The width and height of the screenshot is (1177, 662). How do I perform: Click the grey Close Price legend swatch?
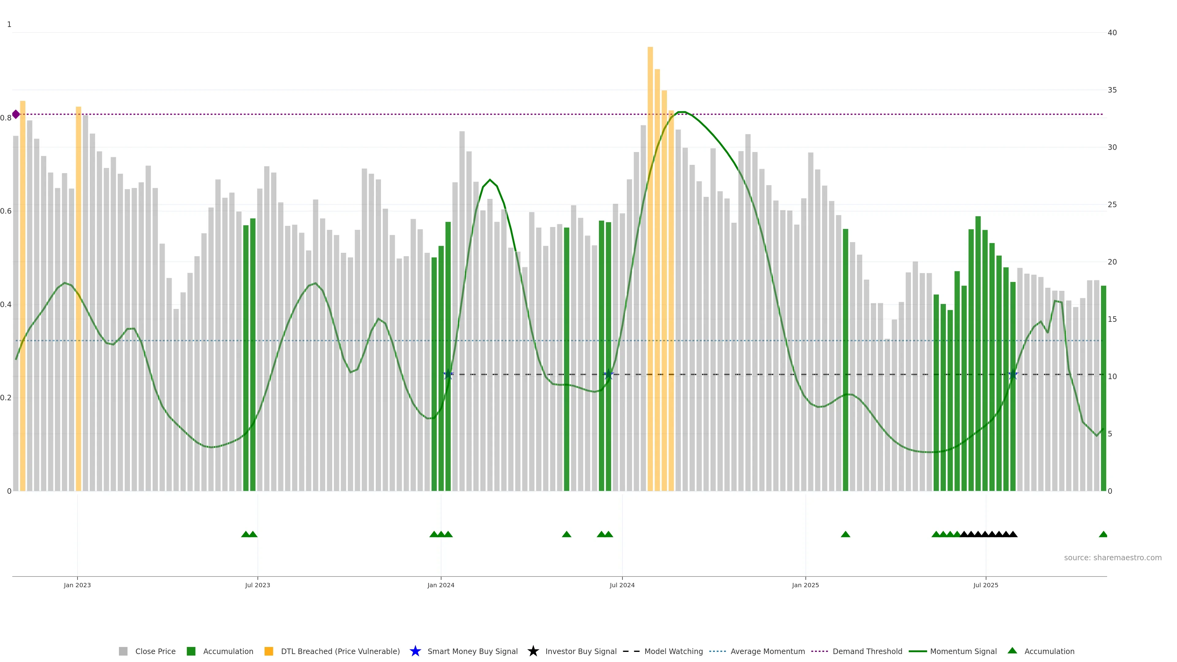[x=123, y=651]
